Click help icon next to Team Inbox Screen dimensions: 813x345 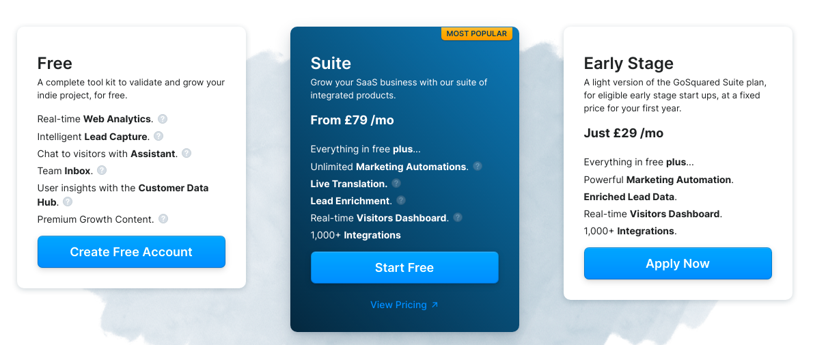click(102, 170)
